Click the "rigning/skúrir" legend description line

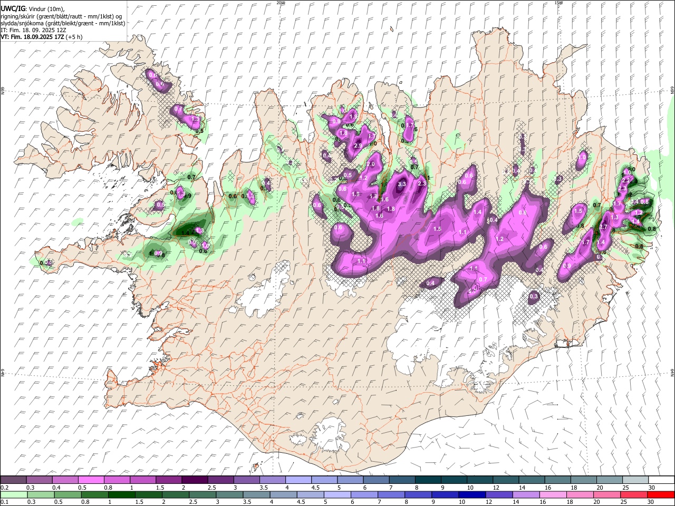tap(61, 16)
